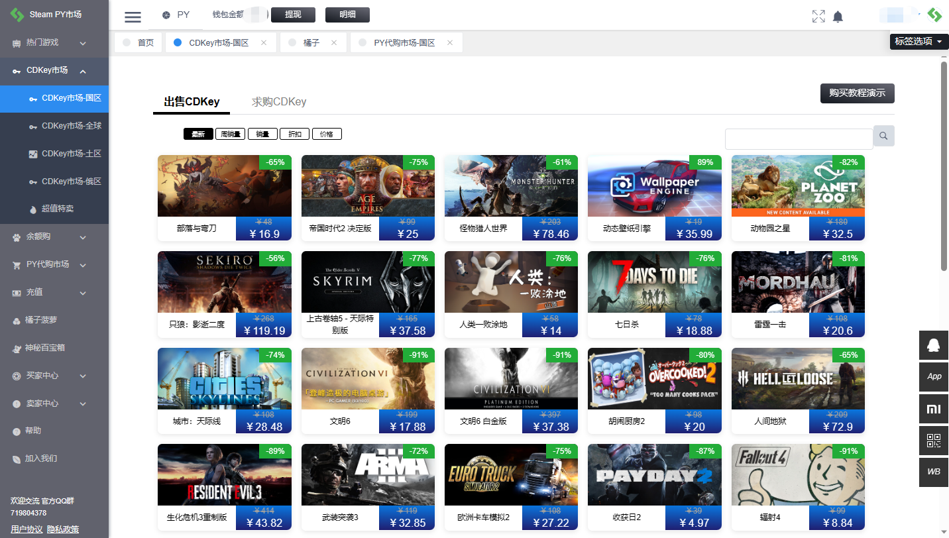
Task: Click the hamburger menu icon to collapse sidebar
Action: point(133,17)
